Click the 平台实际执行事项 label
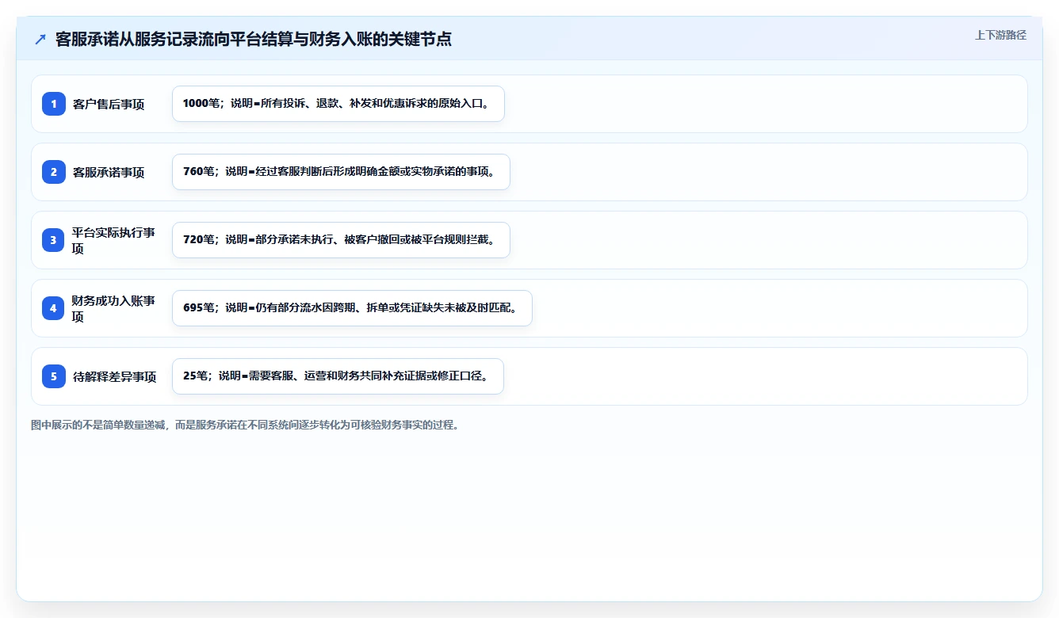 coord(113,240)
